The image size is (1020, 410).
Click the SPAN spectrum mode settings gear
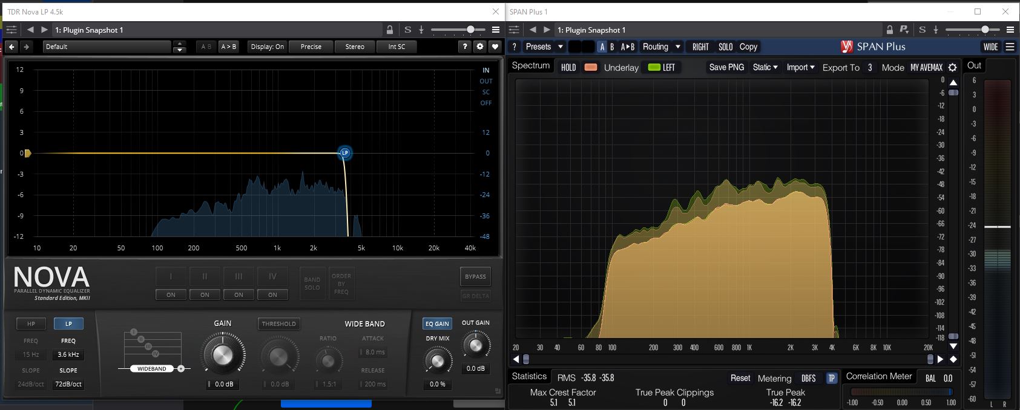click(x=952, y=68)
